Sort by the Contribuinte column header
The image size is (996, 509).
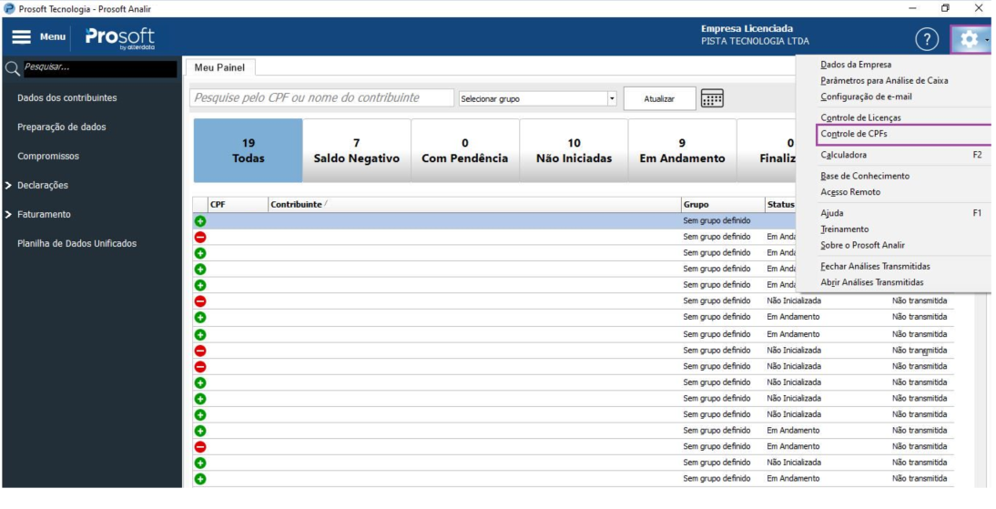tap(474, 205)
